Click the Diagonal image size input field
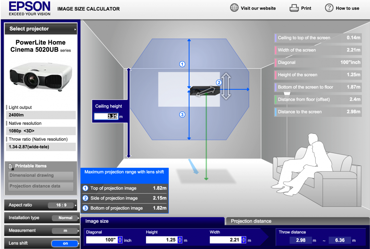Image resolution: width=370 pixels, height=249 pixels. (101, 240)
